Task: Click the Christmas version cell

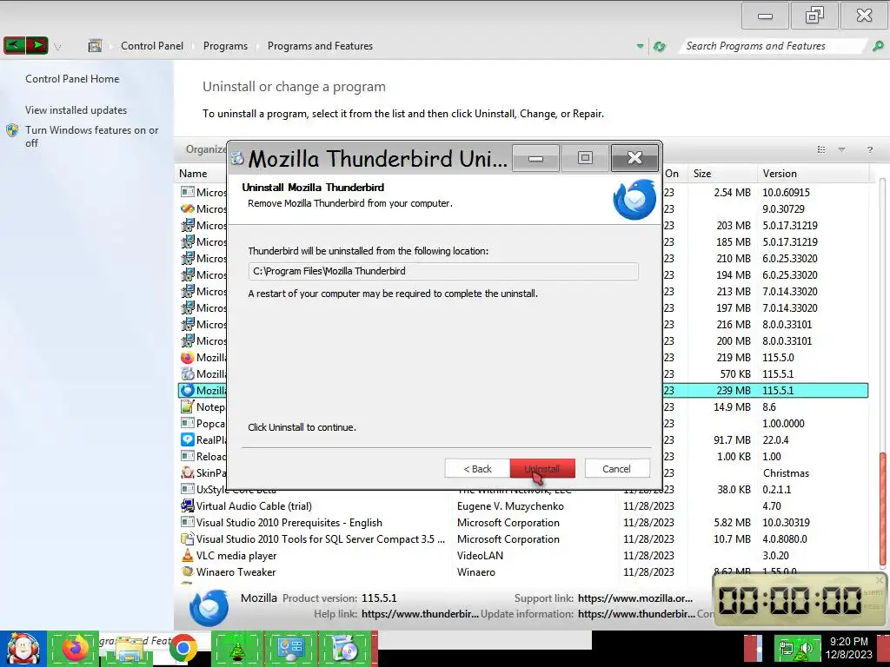Action: 786,472
